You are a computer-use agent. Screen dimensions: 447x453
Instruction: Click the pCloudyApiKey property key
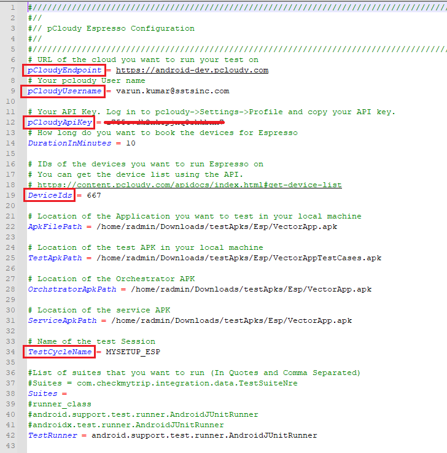(60, 122)
